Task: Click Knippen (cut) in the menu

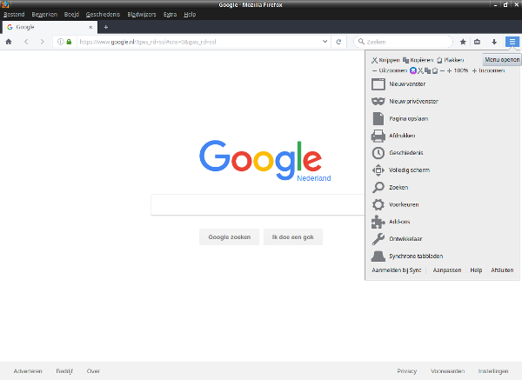Action: coord(385,60)
